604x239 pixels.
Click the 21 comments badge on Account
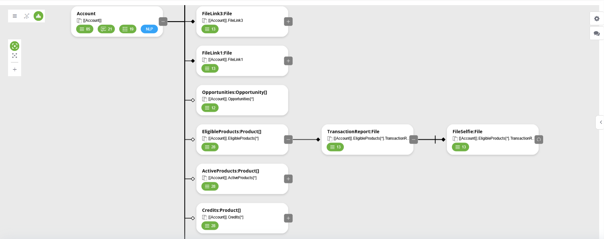pos(106,29)
